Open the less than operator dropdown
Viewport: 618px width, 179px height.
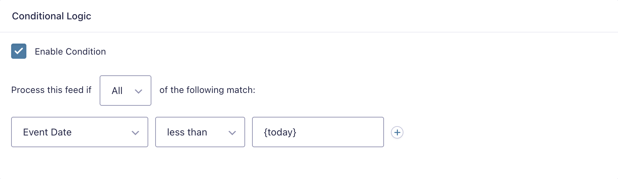point(200,132)
